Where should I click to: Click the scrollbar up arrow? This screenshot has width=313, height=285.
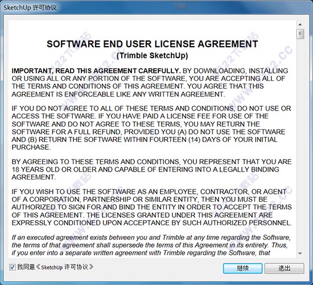pyautogui.click(x=300, y=25)
